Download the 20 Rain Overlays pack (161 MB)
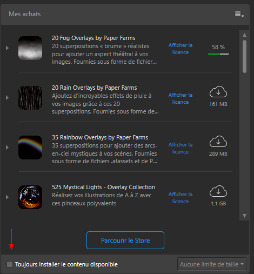The image size is (254, 274). 218,92
